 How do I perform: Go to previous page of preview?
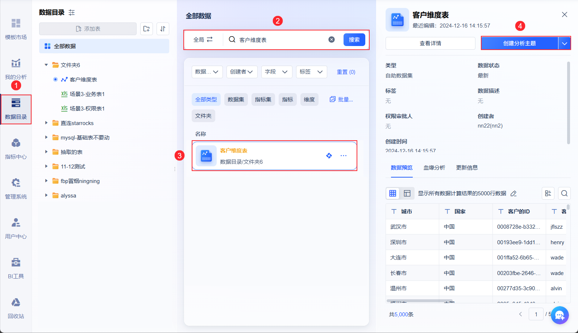coord(521,314)
